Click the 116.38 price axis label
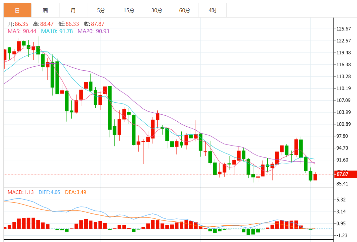This screenshot has height=242, width=357. 344,65
